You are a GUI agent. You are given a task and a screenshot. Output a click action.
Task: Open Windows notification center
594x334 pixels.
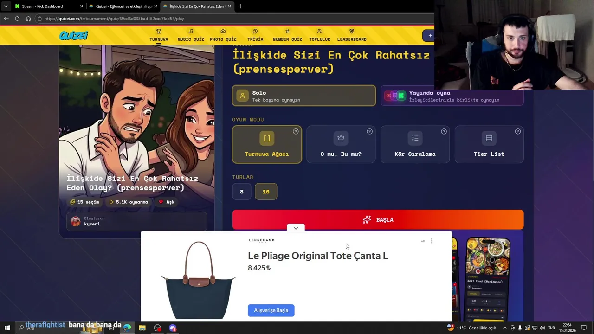(x=584, y=328)
